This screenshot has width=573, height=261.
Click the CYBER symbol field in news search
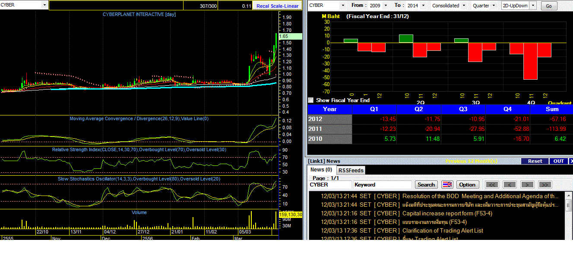[329, 184]
